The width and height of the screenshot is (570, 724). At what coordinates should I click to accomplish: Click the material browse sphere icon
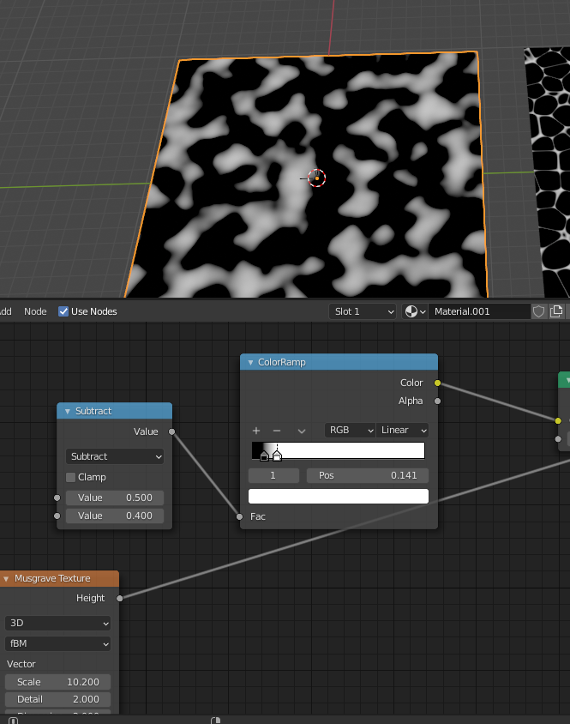(x=415, y=311)
